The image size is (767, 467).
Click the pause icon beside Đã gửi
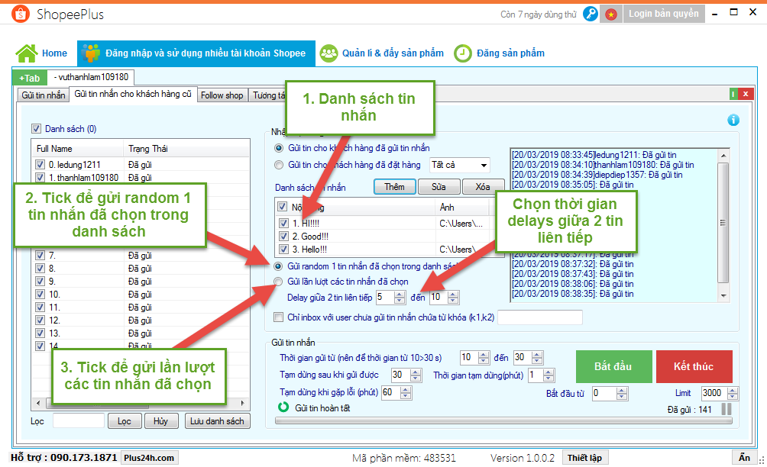[x=726, y=410]
